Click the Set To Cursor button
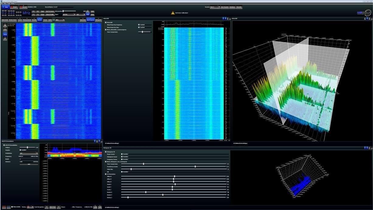This screenshot has height=210, width=373. tap(50, 11)
